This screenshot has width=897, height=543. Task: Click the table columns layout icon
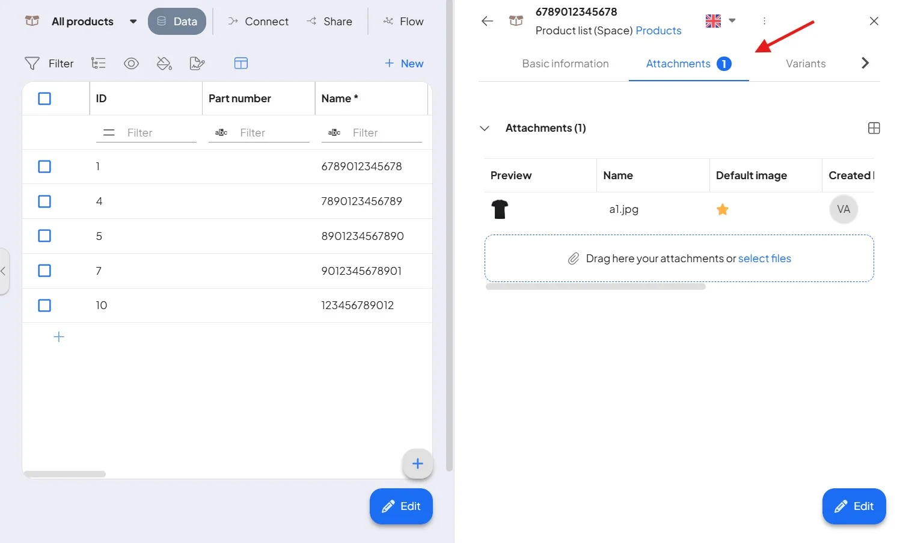point(241,63)
